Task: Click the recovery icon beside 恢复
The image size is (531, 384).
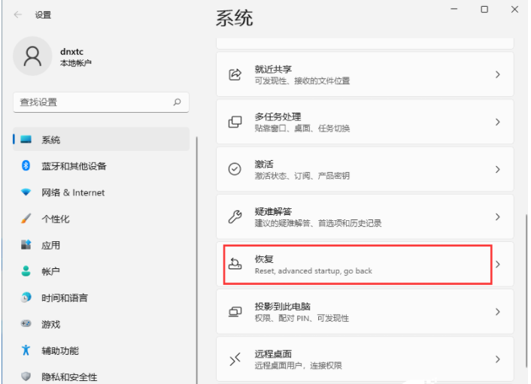Action: (235, 264)
